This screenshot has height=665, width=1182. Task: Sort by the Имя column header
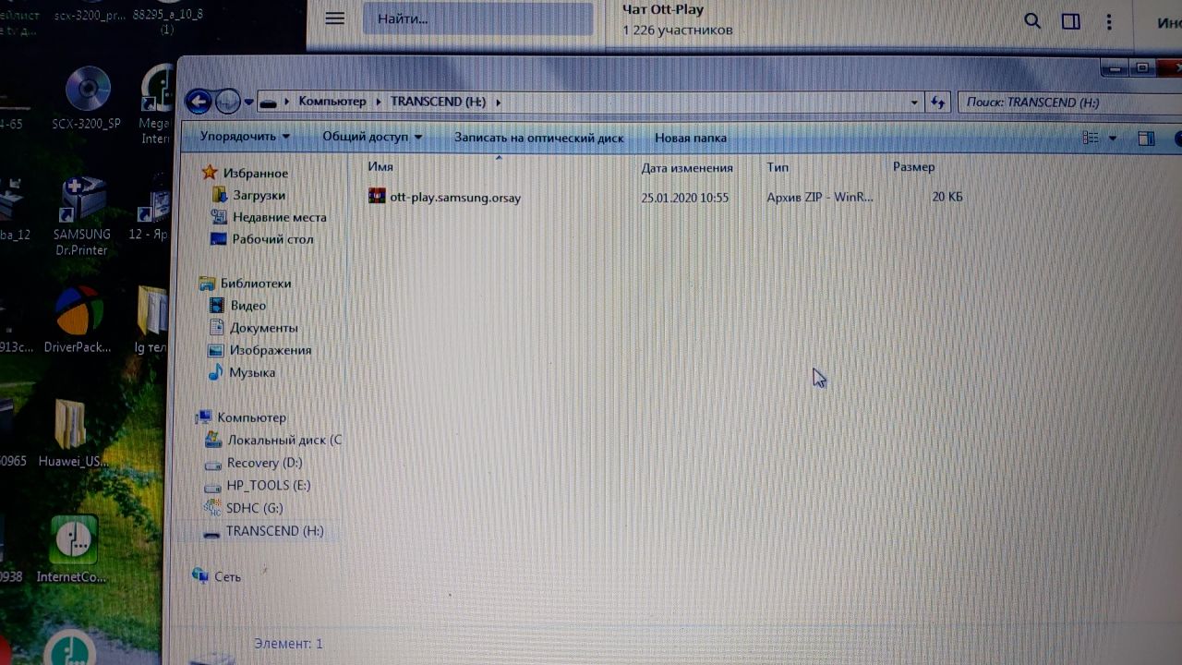(x=380, y=166)
